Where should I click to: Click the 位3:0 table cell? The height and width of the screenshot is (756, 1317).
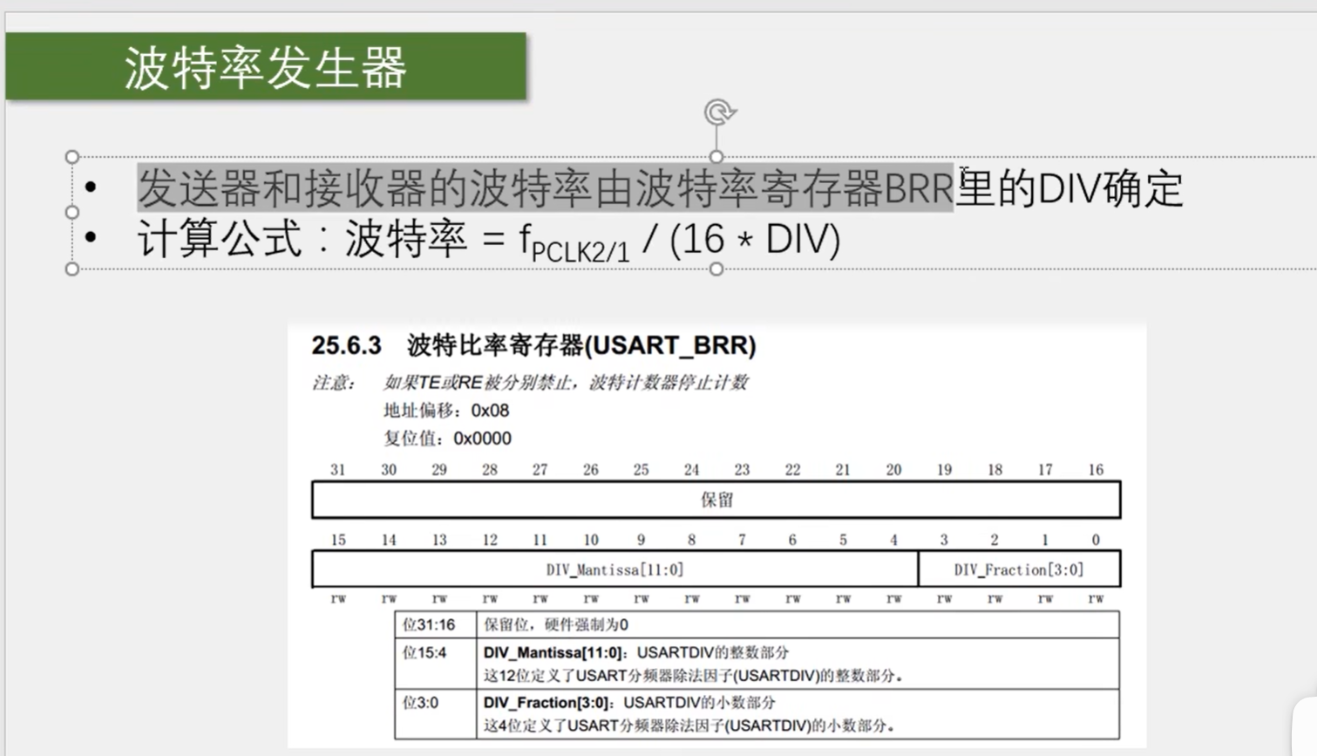[436, 714]
